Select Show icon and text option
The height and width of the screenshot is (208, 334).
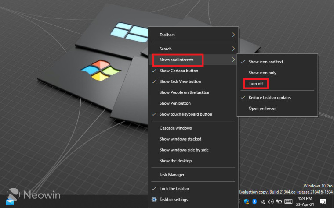click(x=277, y=62)
